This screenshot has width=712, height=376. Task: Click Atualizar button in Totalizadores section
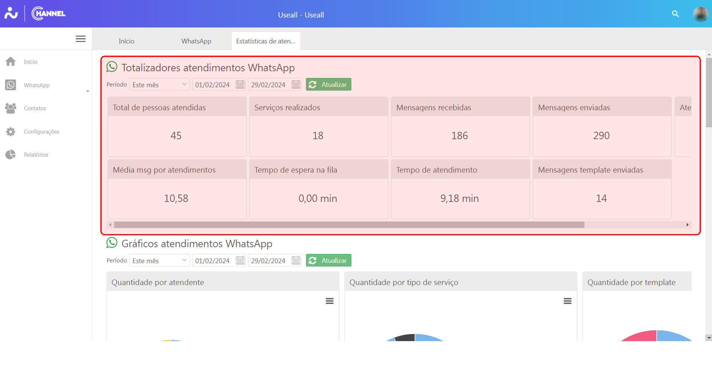coord(328,85)
